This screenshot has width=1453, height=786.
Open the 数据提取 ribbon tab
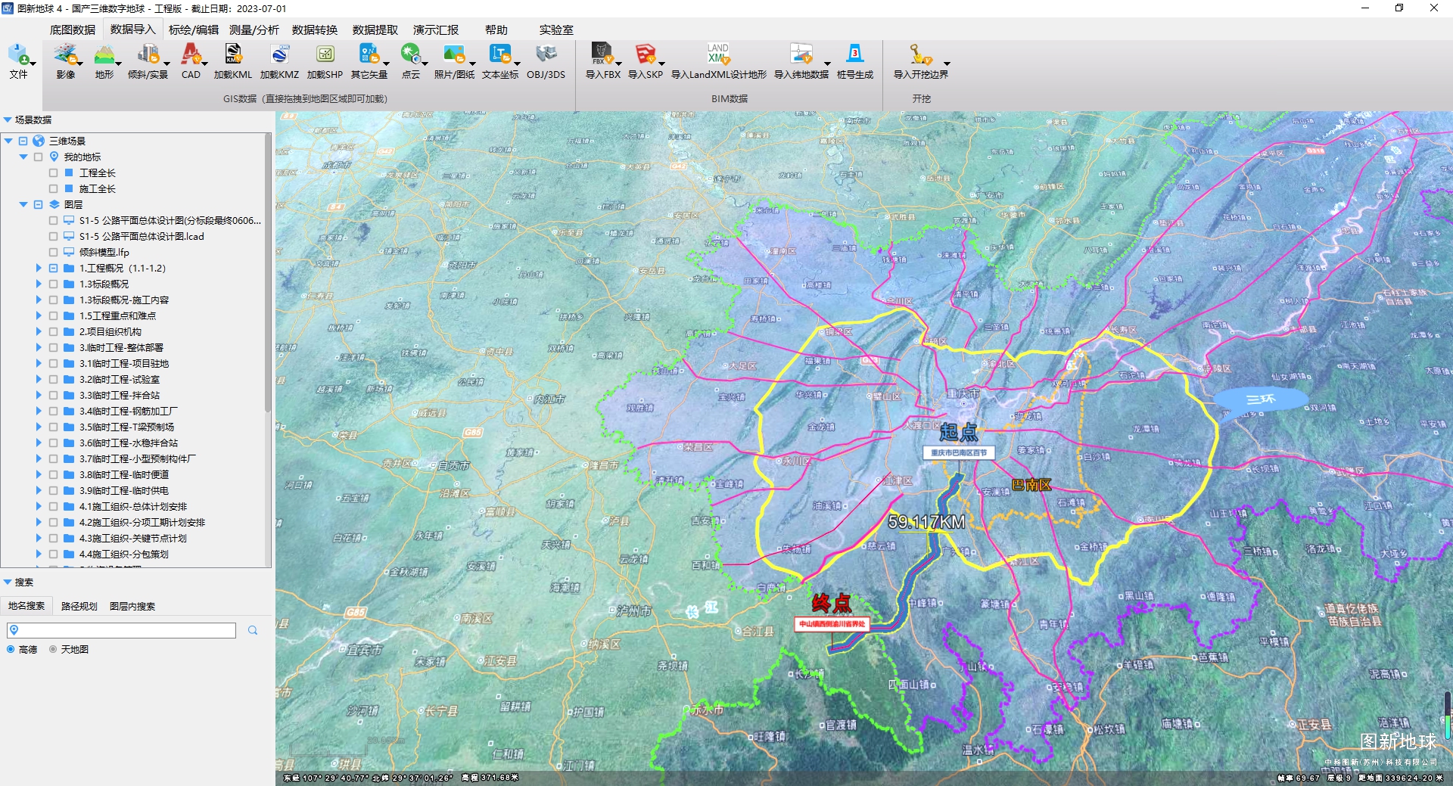375,30
